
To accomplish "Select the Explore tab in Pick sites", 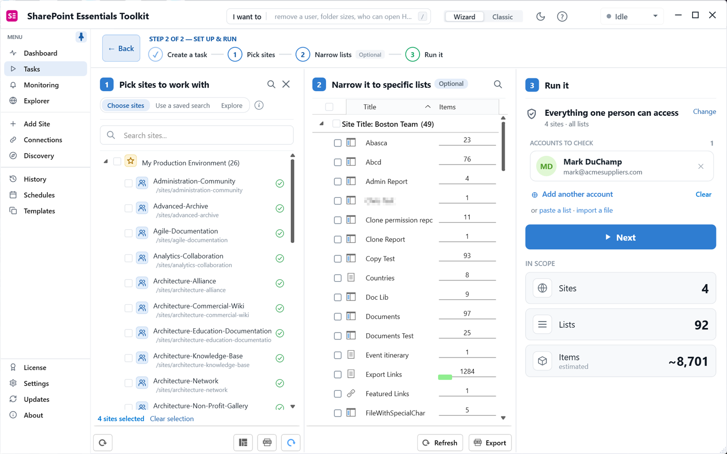I will pyautogui.click(x=232, y=105).
